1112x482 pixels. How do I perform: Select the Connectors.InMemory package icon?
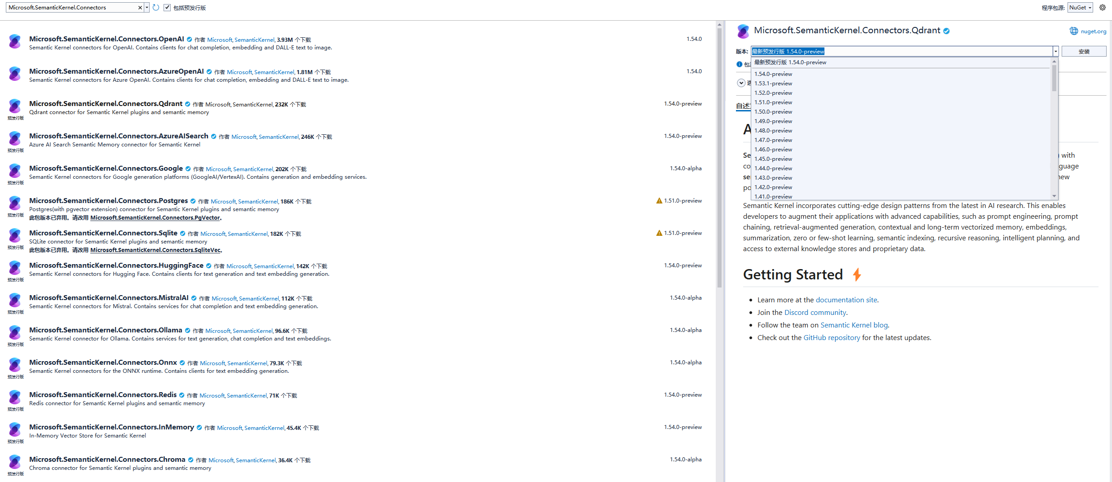pos(15,429)
